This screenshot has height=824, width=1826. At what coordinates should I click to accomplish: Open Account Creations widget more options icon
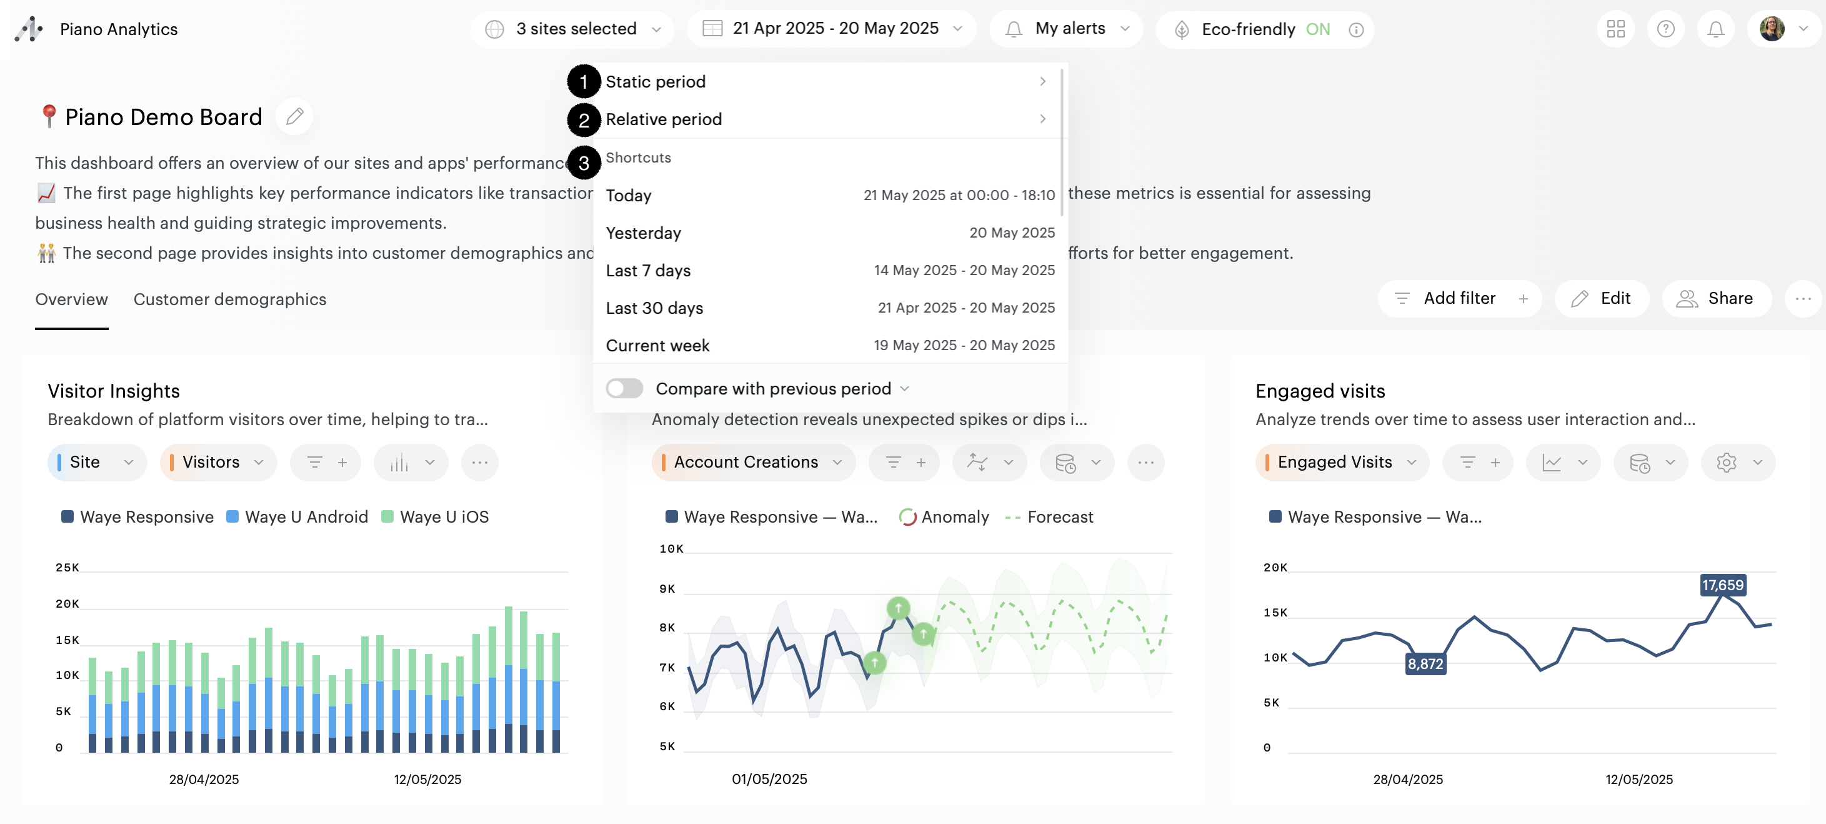coord(1145,463)
